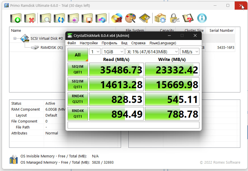This screenshot has height=171, width=248.
Task: Open the MB/s unit dropdown
Action: click(190, 52)
